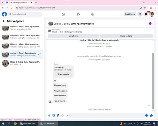Open the purple conversation information icon
Image resolution: width=158 pixels, height=126 pixels.
[150, 24]
